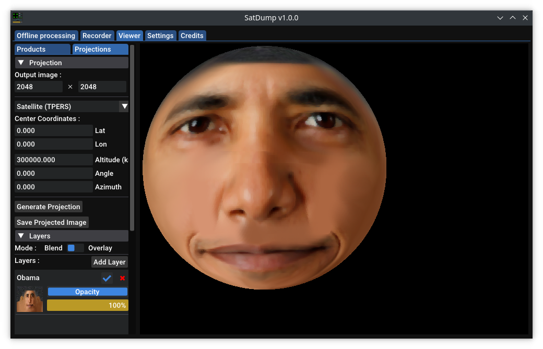
Task: Open the Recorder tab
Action: tap(97, 35)
